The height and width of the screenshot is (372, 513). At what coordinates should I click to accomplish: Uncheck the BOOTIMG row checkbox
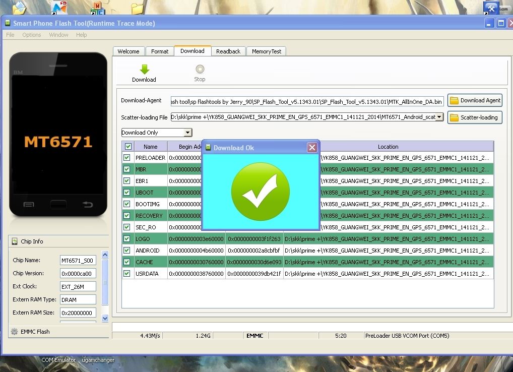pyautogui.click(x=127, y=204)
